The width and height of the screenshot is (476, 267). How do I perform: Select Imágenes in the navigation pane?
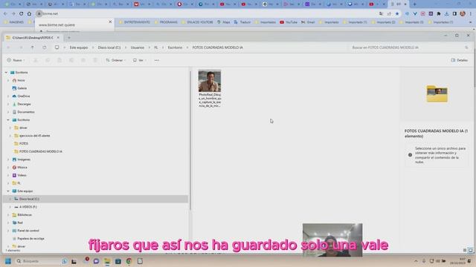click(24, 159)
